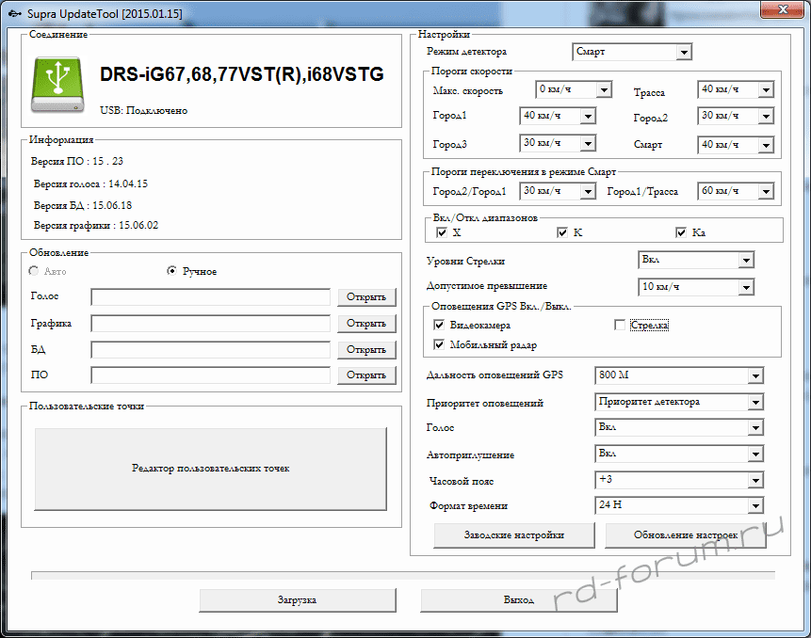Click the Загрузка button
The image size is (811, 638).
click(x=297, y=600)
